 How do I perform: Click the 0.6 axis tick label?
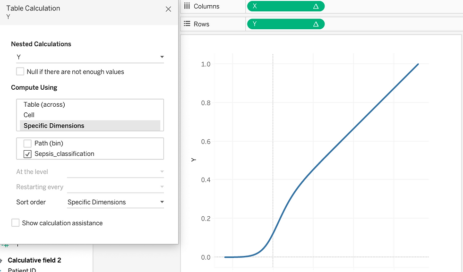[206, 142]
